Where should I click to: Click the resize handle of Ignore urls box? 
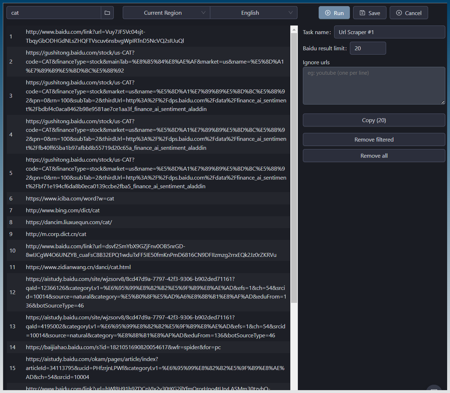tap(443, 102)
